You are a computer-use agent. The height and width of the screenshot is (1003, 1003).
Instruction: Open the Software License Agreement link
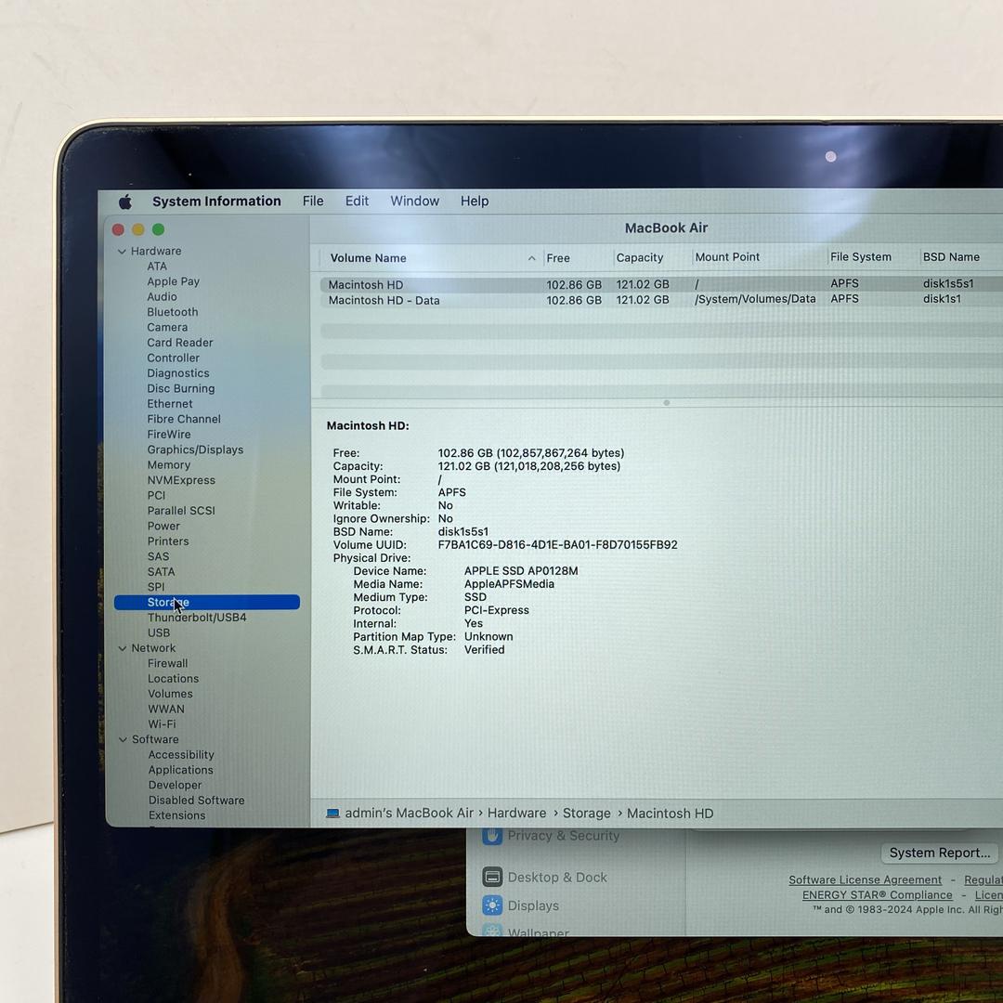pos(865,880)
